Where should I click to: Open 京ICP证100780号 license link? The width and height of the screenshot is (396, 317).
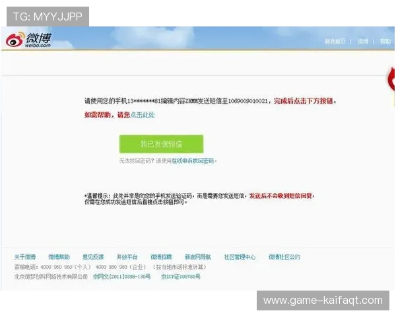pos(181,277)
